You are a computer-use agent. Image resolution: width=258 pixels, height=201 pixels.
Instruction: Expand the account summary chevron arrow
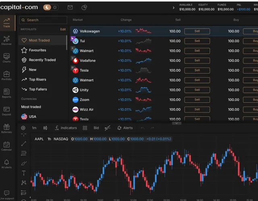coord(173,8)
